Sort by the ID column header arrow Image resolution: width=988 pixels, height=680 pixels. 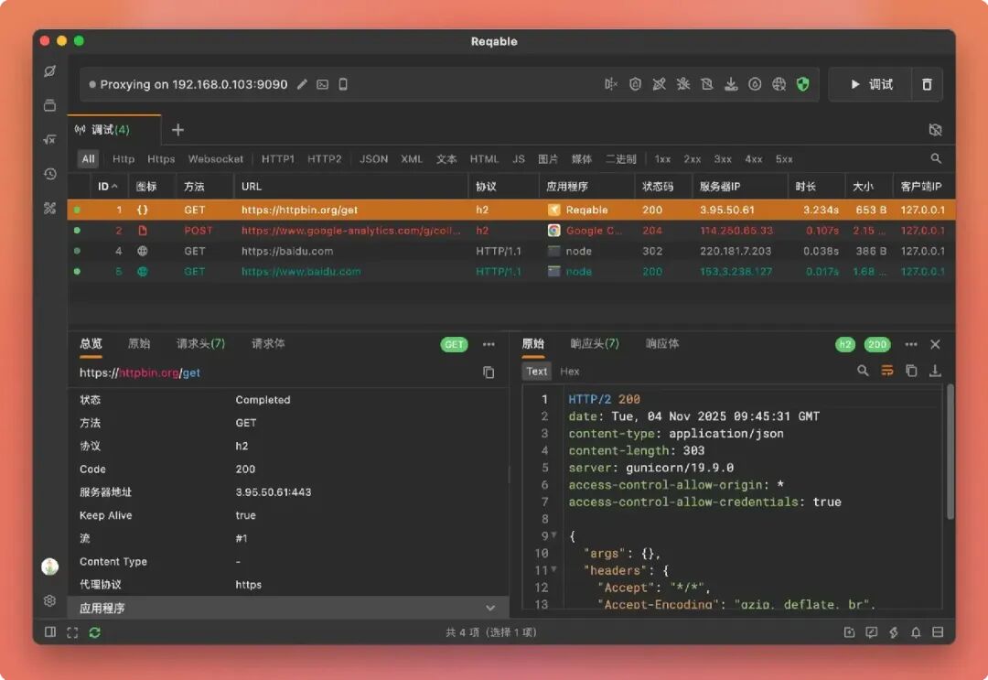(x=114, y=187)
